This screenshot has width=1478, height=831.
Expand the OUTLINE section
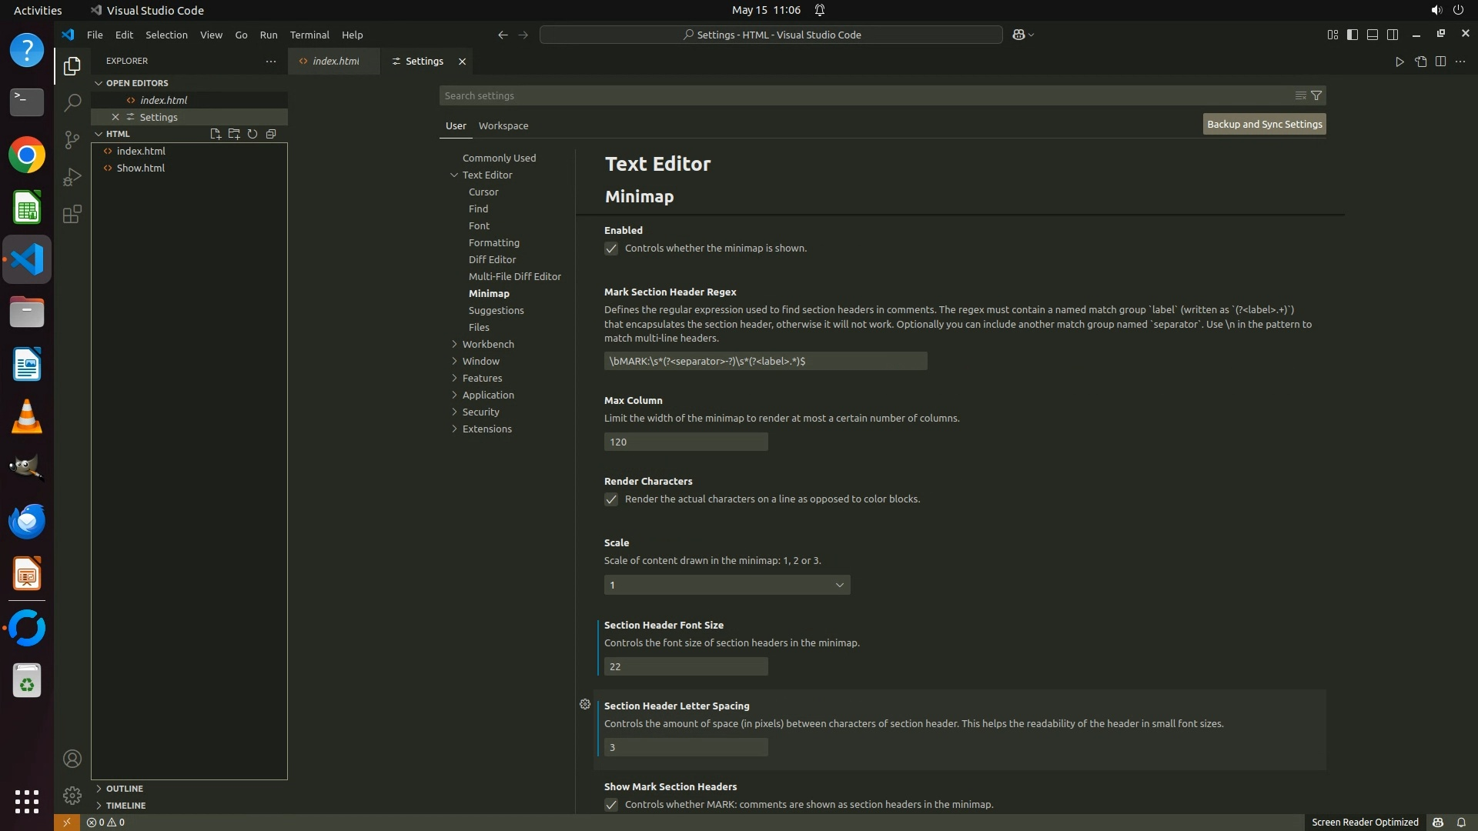pos(124,789)
